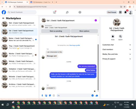Open Niel conversation
Image resolution: width=136 pixels, height=109 pixels.
tap(19, 24)
